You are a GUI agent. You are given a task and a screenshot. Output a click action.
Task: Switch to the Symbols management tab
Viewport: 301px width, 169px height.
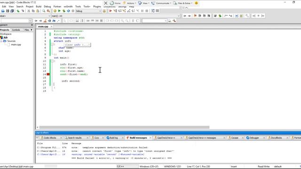pyautogui.click(x=16, y=30)
